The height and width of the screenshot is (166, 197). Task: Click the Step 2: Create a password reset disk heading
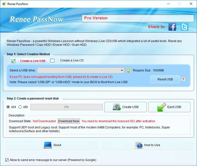[x=33, y=99]
